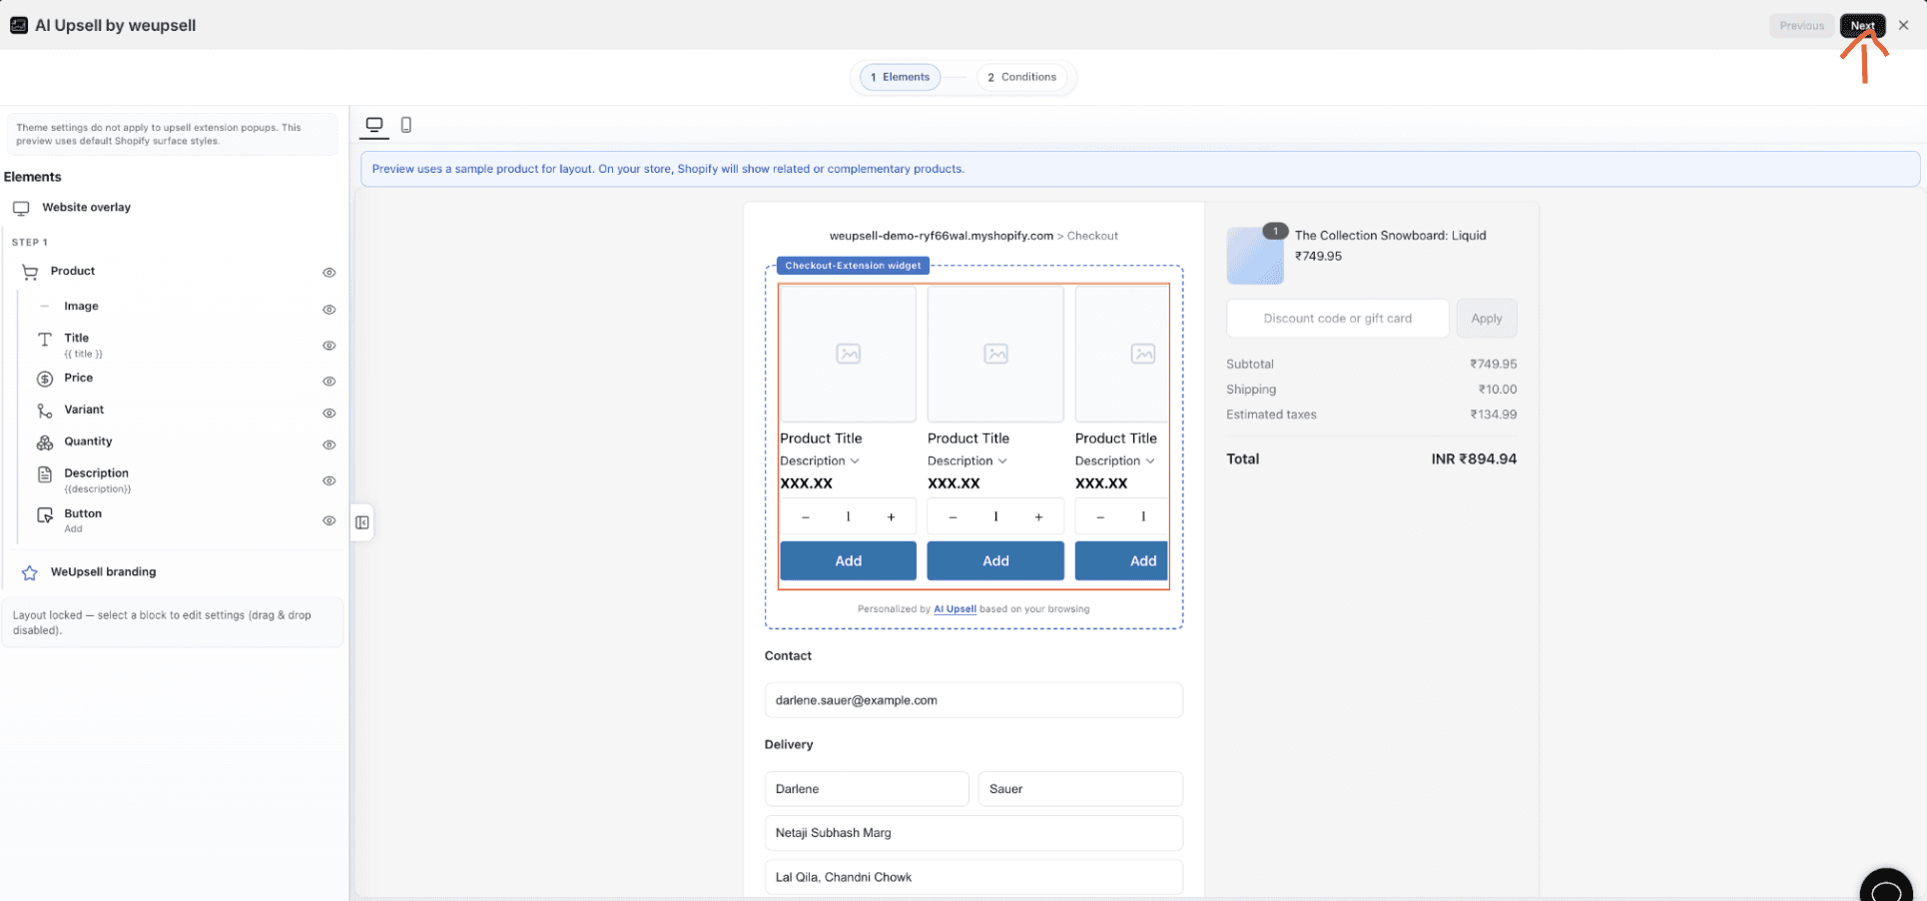Toggle visibility of Description element
This screenshot has width=1927, height=901.
328,481
